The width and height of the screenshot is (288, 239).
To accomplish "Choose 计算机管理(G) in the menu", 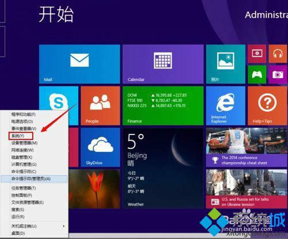I will (24, 164).
